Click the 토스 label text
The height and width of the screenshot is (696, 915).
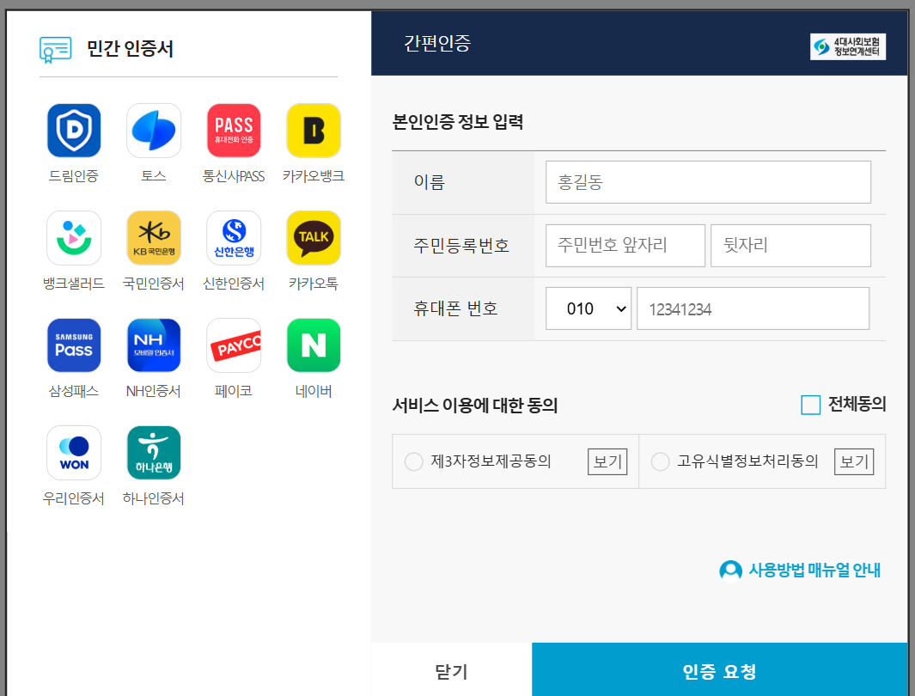(154, 176)
